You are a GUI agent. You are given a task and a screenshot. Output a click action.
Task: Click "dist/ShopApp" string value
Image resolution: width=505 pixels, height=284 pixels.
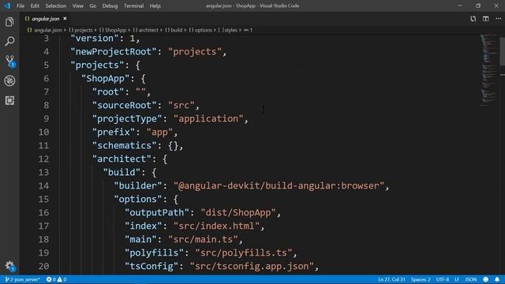click(238, 212)
